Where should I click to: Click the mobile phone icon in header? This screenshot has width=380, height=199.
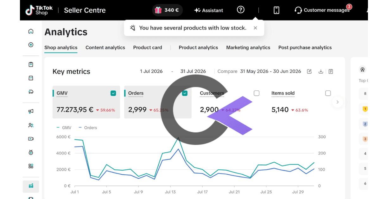276,10
